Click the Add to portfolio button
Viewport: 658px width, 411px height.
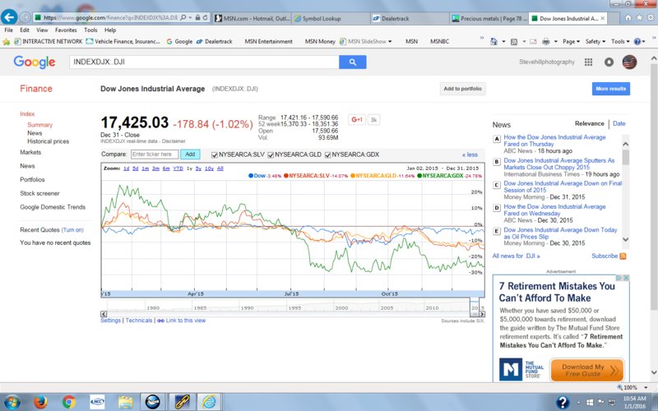click(462, 89)
